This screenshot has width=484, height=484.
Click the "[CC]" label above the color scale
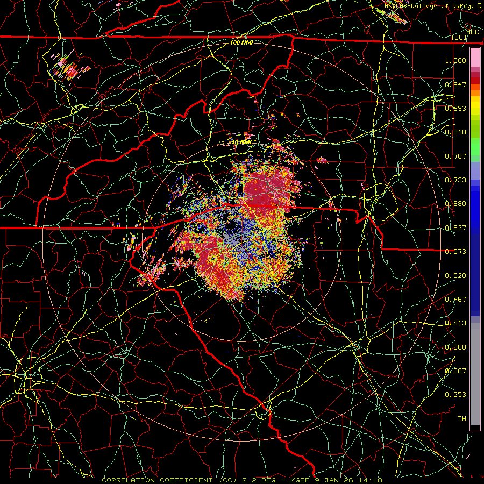(x=459, y=38)
